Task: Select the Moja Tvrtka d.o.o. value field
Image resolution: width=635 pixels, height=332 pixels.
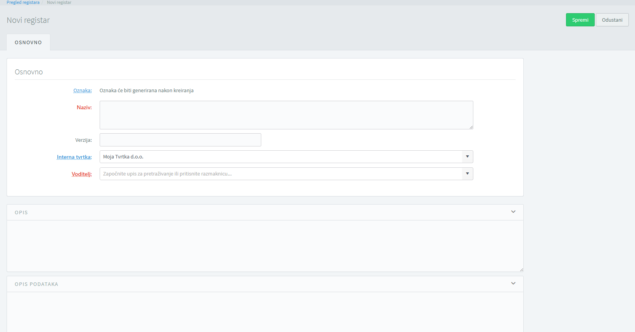Action: 281,157
